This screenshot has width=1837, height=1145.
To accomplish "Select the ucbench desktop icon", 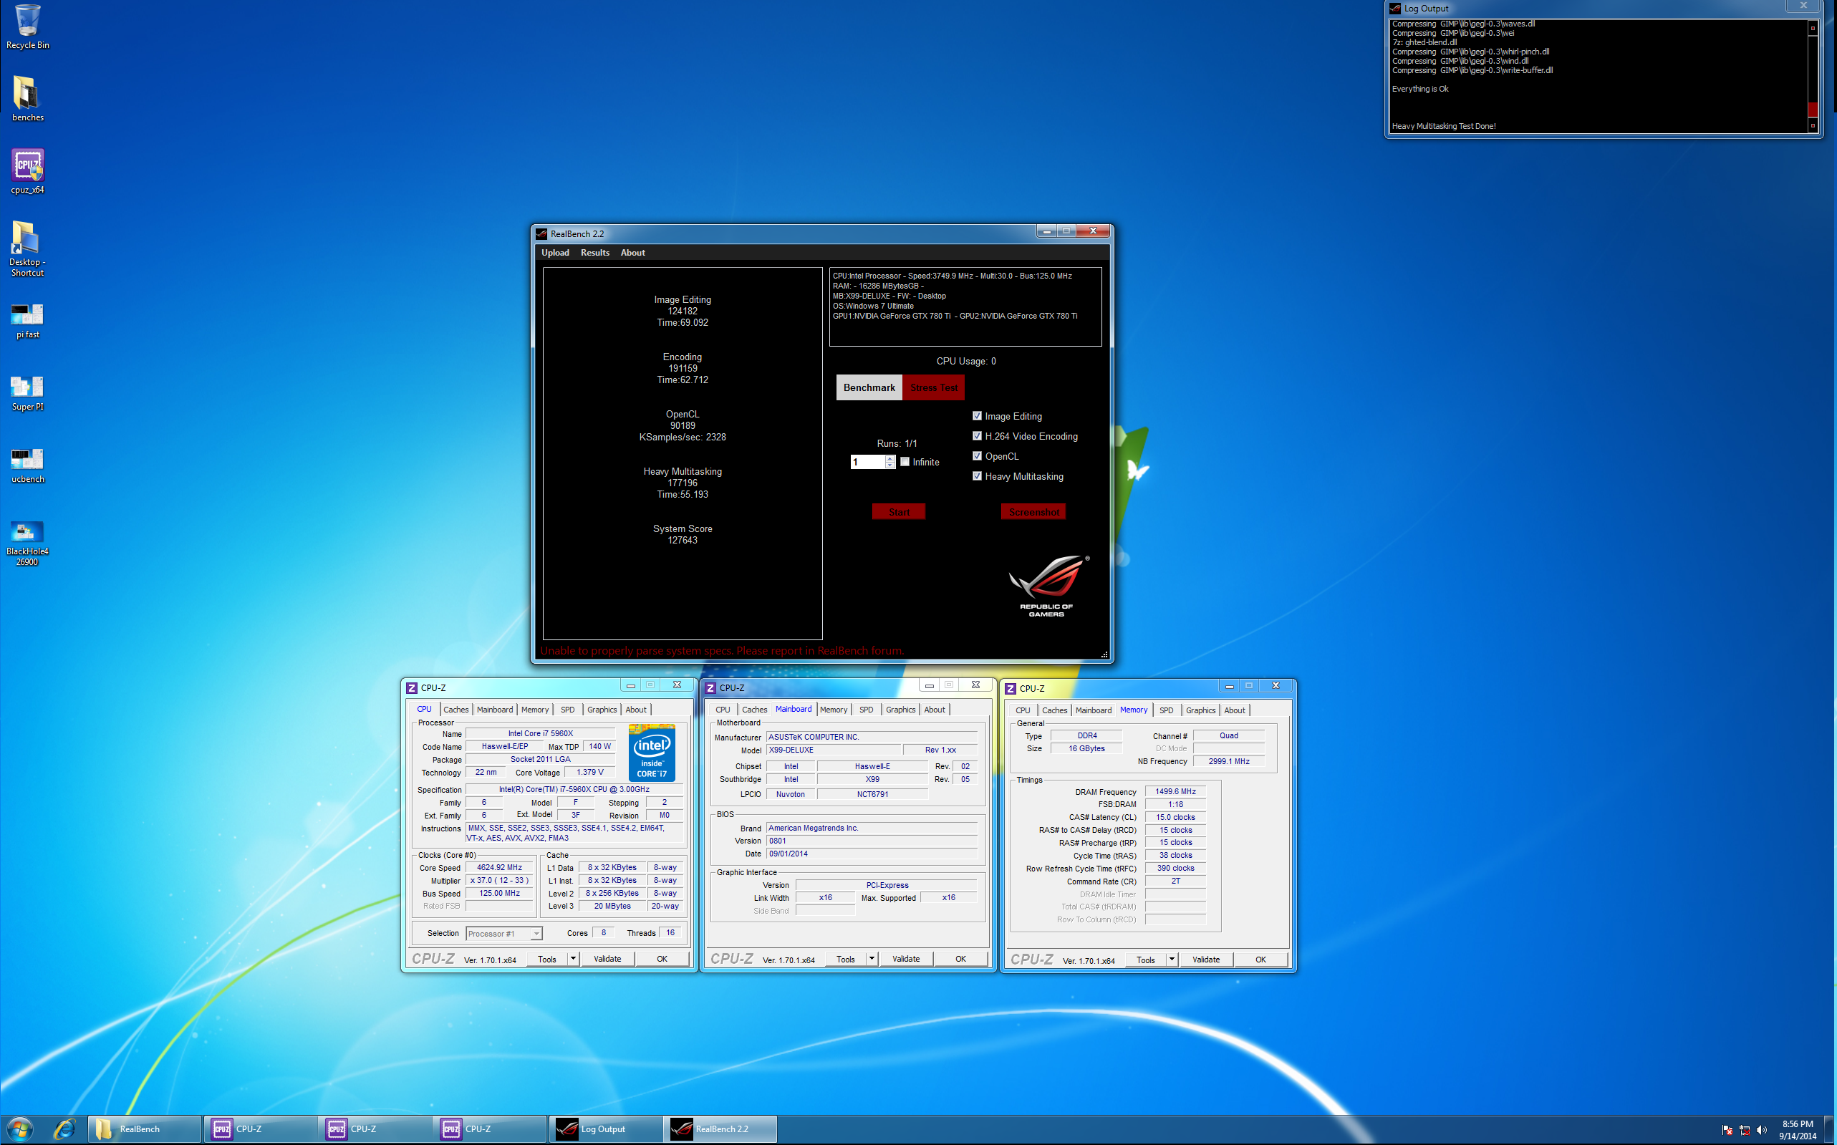I will point(27,465).
